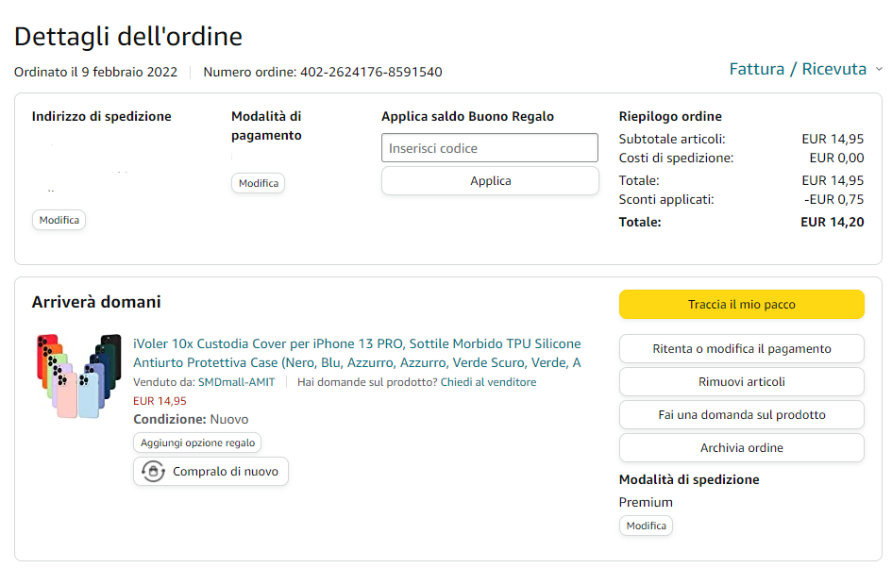Image resolution: width=892 pixels, height=568 pixels.
Task: Click the Archivia ordine button
Action: click(x=741, y=447)
